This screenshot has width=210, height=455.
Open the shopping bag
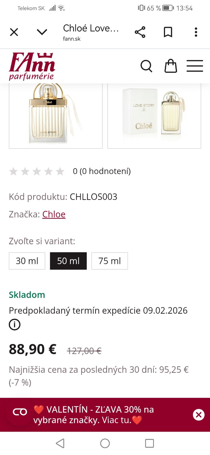[x=171, y=66]
